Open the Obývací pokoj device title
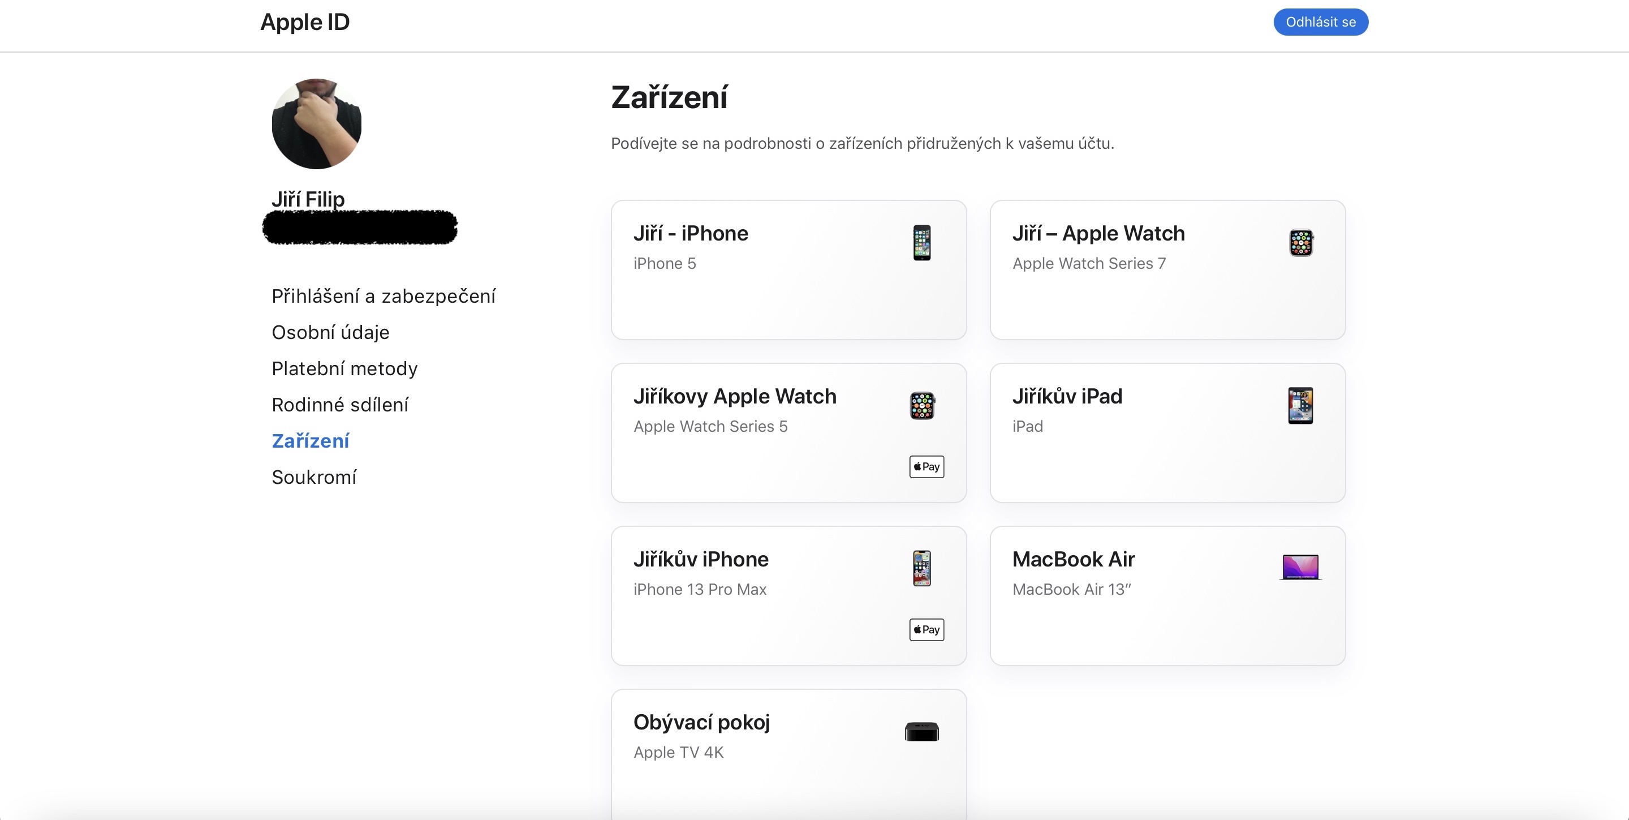1629x820 pixels. point(701,722)
